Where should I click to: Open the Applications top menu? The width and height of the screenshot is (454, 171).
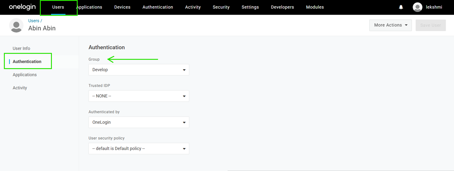tap(89, 7)
